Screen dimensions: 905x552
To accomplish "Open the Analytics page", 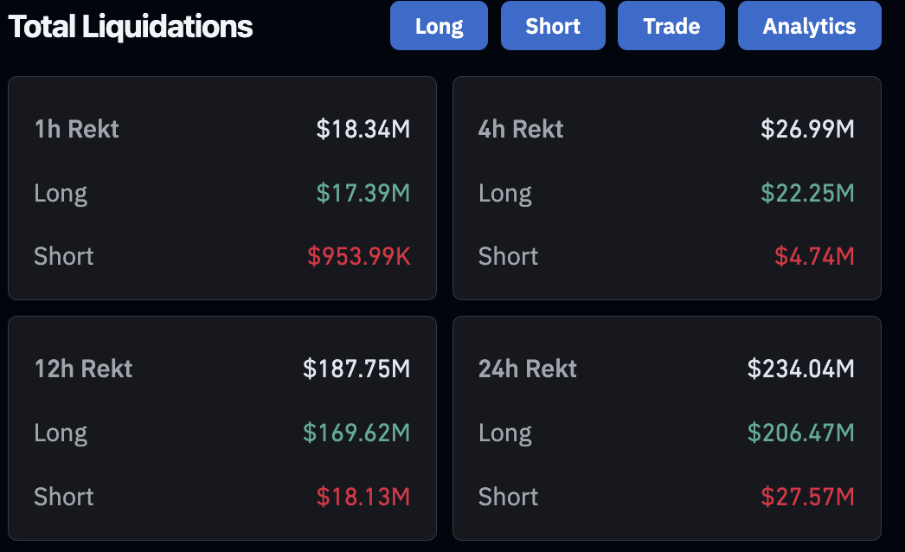I will (x=809, y=26).
